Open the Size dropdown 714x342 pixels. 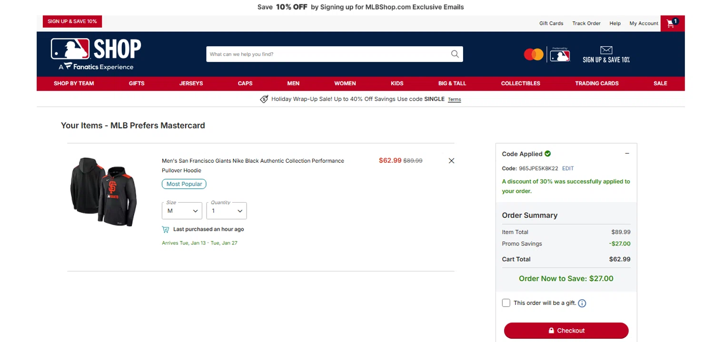(x=182, y=211)
